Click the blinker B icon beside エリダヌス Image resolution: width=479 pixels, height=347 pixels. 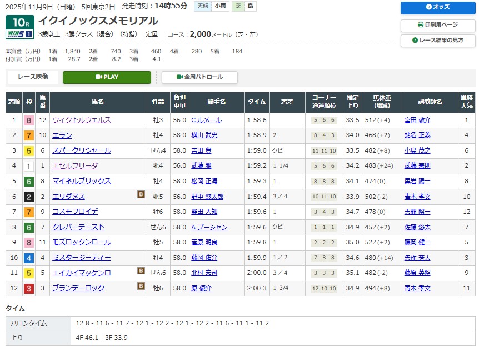pos(141,194)
